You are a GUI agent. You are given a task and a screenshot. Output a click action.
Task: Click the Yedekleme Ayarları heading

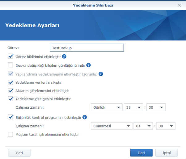coord(32,25)
